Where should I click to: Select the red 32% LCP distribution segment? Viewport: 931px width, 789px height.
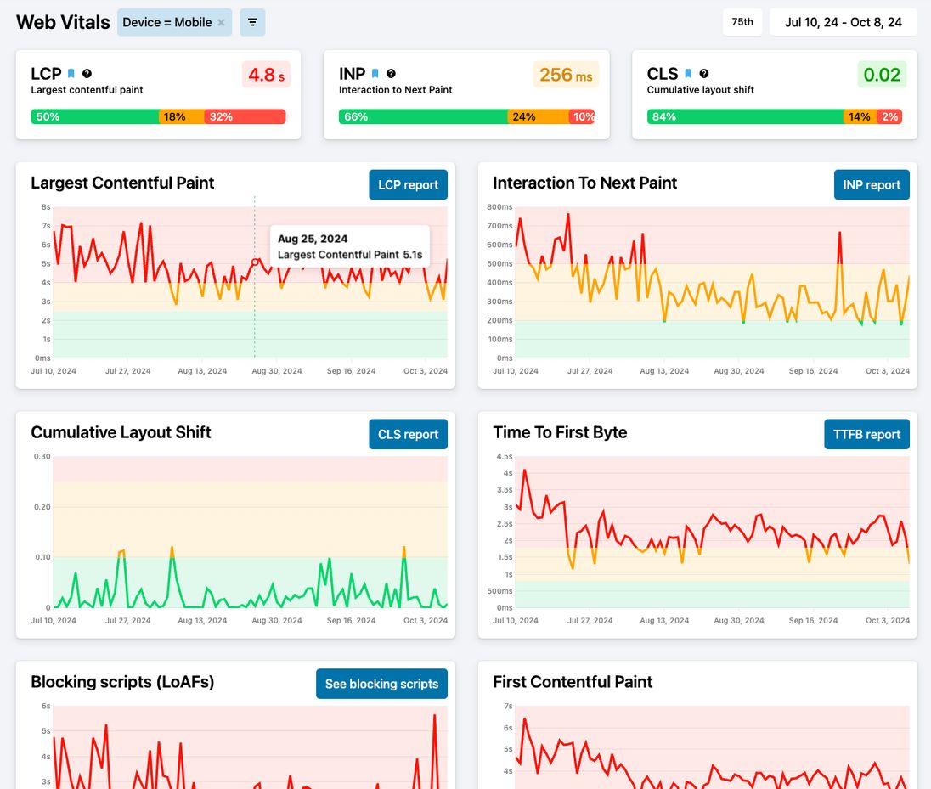click(245, 116)
